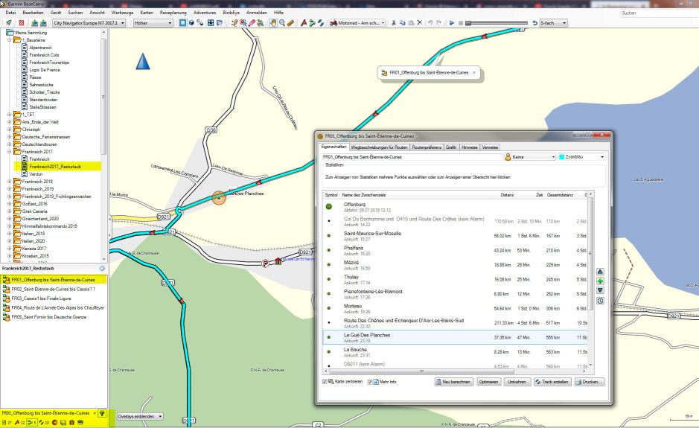699x428 pixels.
Task: Activate the hand pan tool
Action: tap(273, 23)
